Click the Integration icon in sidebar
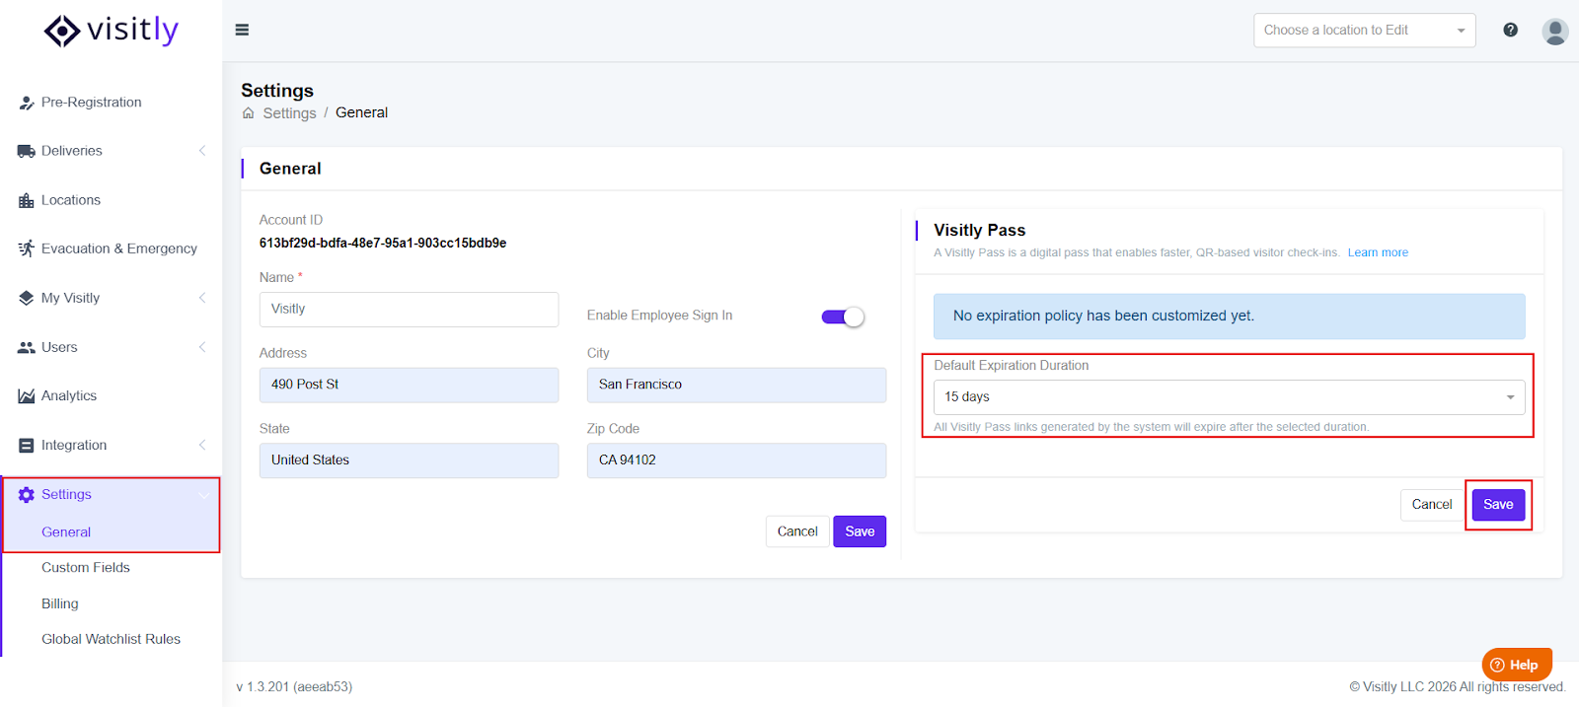1579x707 pixels. coord(27,446)
